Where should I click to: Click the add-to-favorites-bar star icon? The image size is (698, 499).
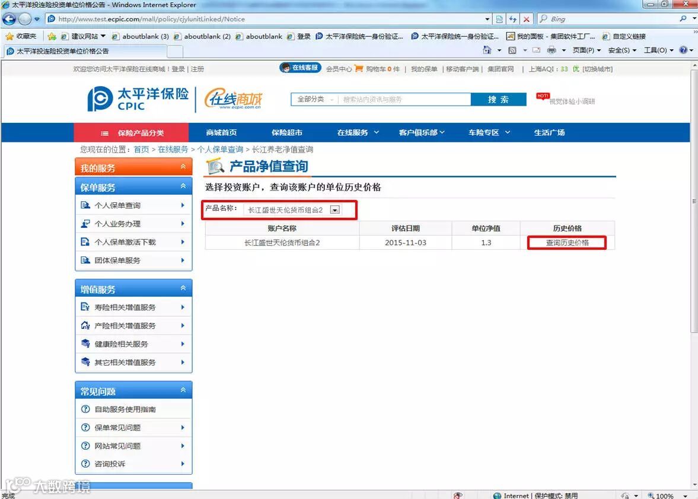click(52, 36)
